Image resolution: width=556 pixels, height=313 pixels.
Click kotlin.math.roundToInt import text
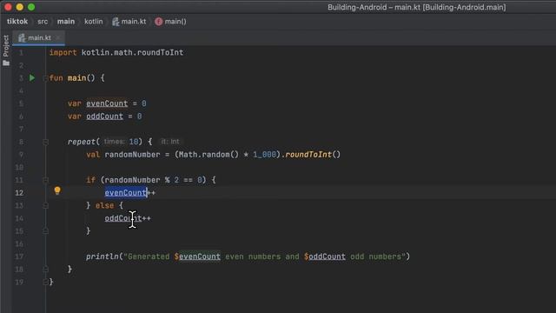click(x=132, y=52)
